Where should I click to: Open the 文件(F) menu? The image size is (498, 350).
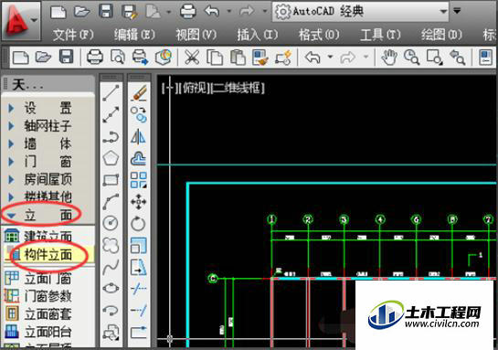tap(73, 35)
